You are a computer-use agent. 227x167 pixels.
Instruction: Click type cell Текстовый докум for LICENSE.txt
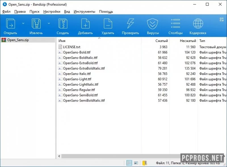[213, 47]
